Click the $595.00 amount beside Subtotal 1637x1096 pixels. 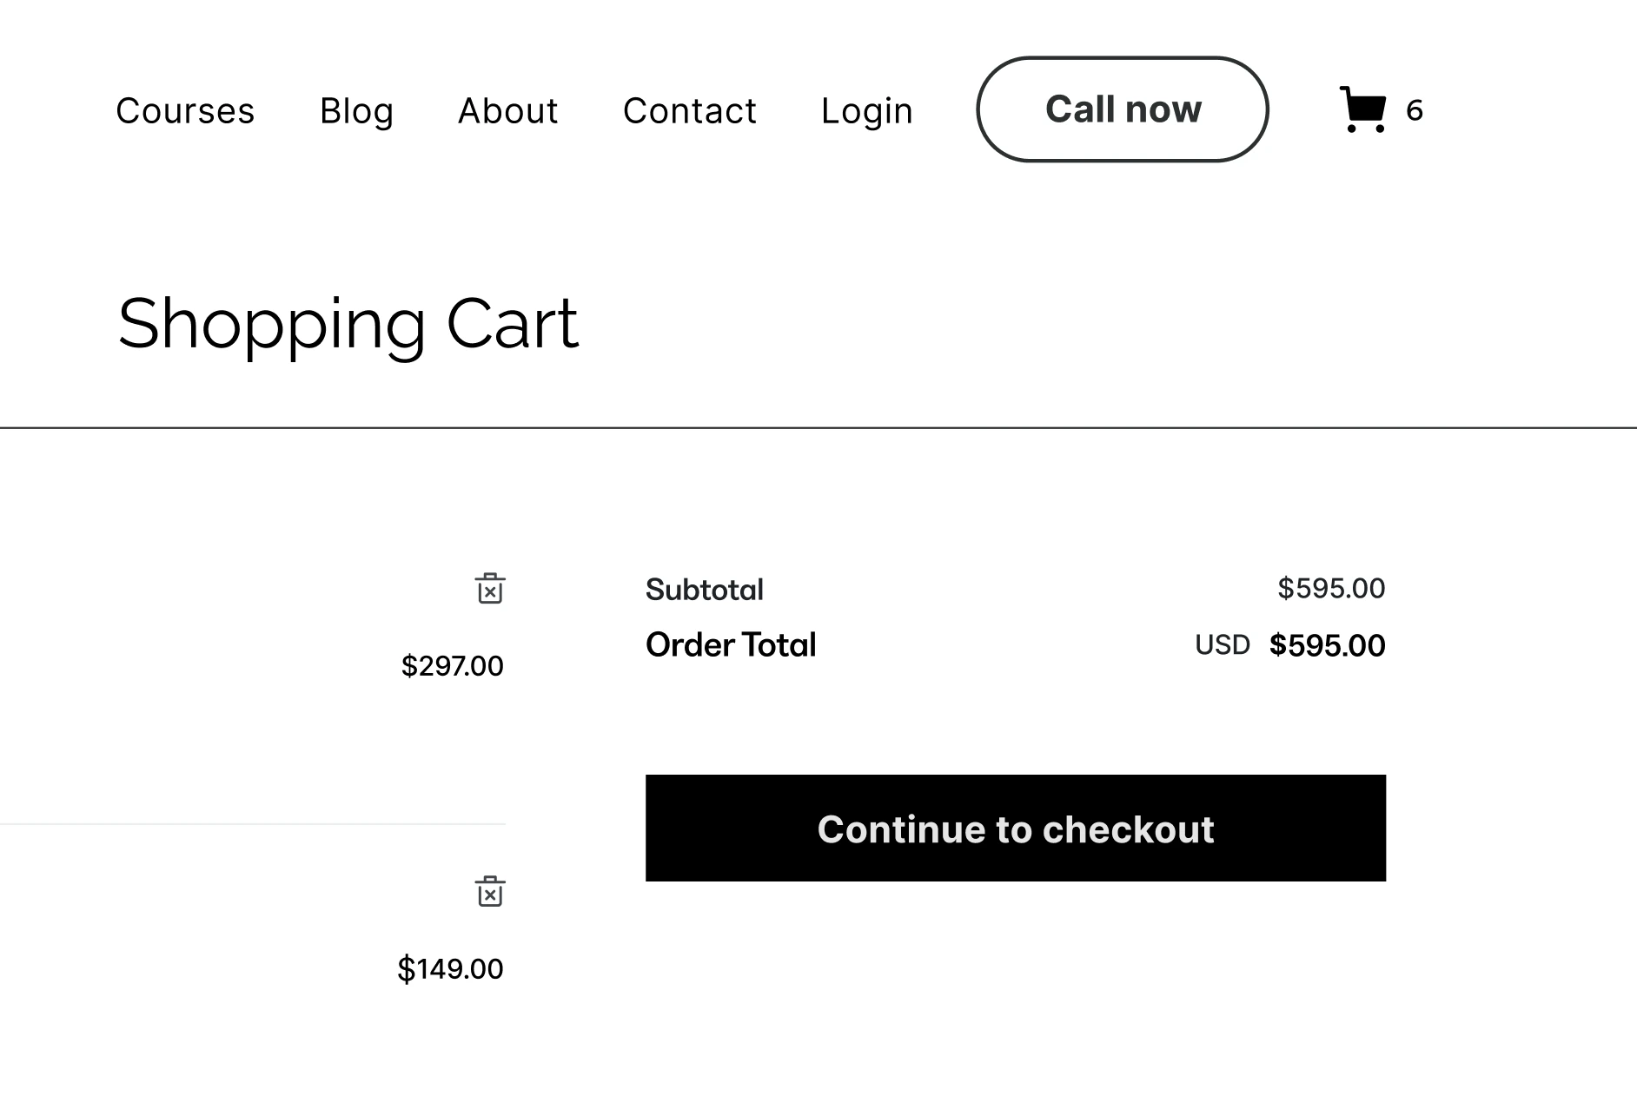(x=1330, y=588)
